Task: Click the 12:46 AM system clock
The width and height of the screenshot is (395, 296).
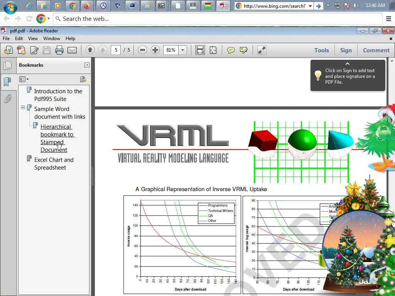Action: pyautogui.click(x=375, y=5)
